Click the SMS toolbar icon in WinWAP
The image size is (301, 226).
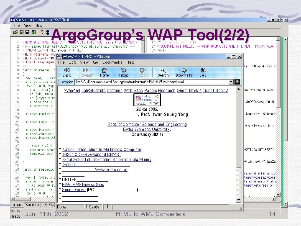(203, 72)
